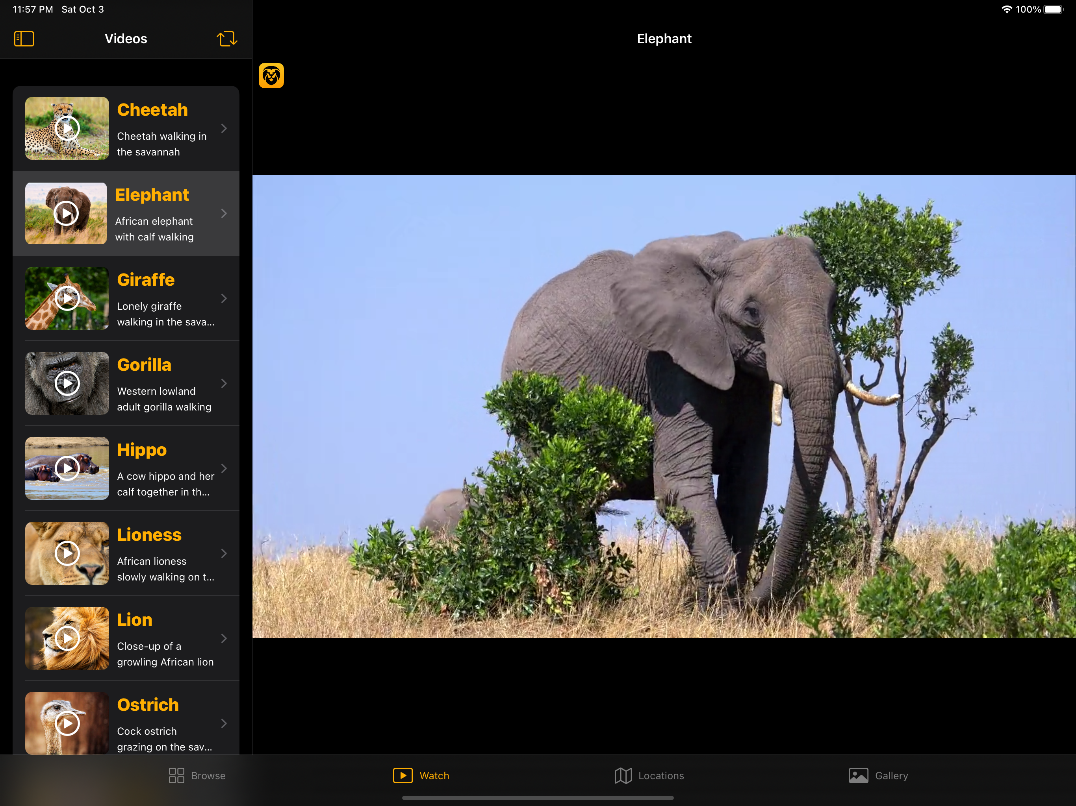1076x806 pixels.
Task: Tap the home indicator bar
Action: (x=538, y=798)
